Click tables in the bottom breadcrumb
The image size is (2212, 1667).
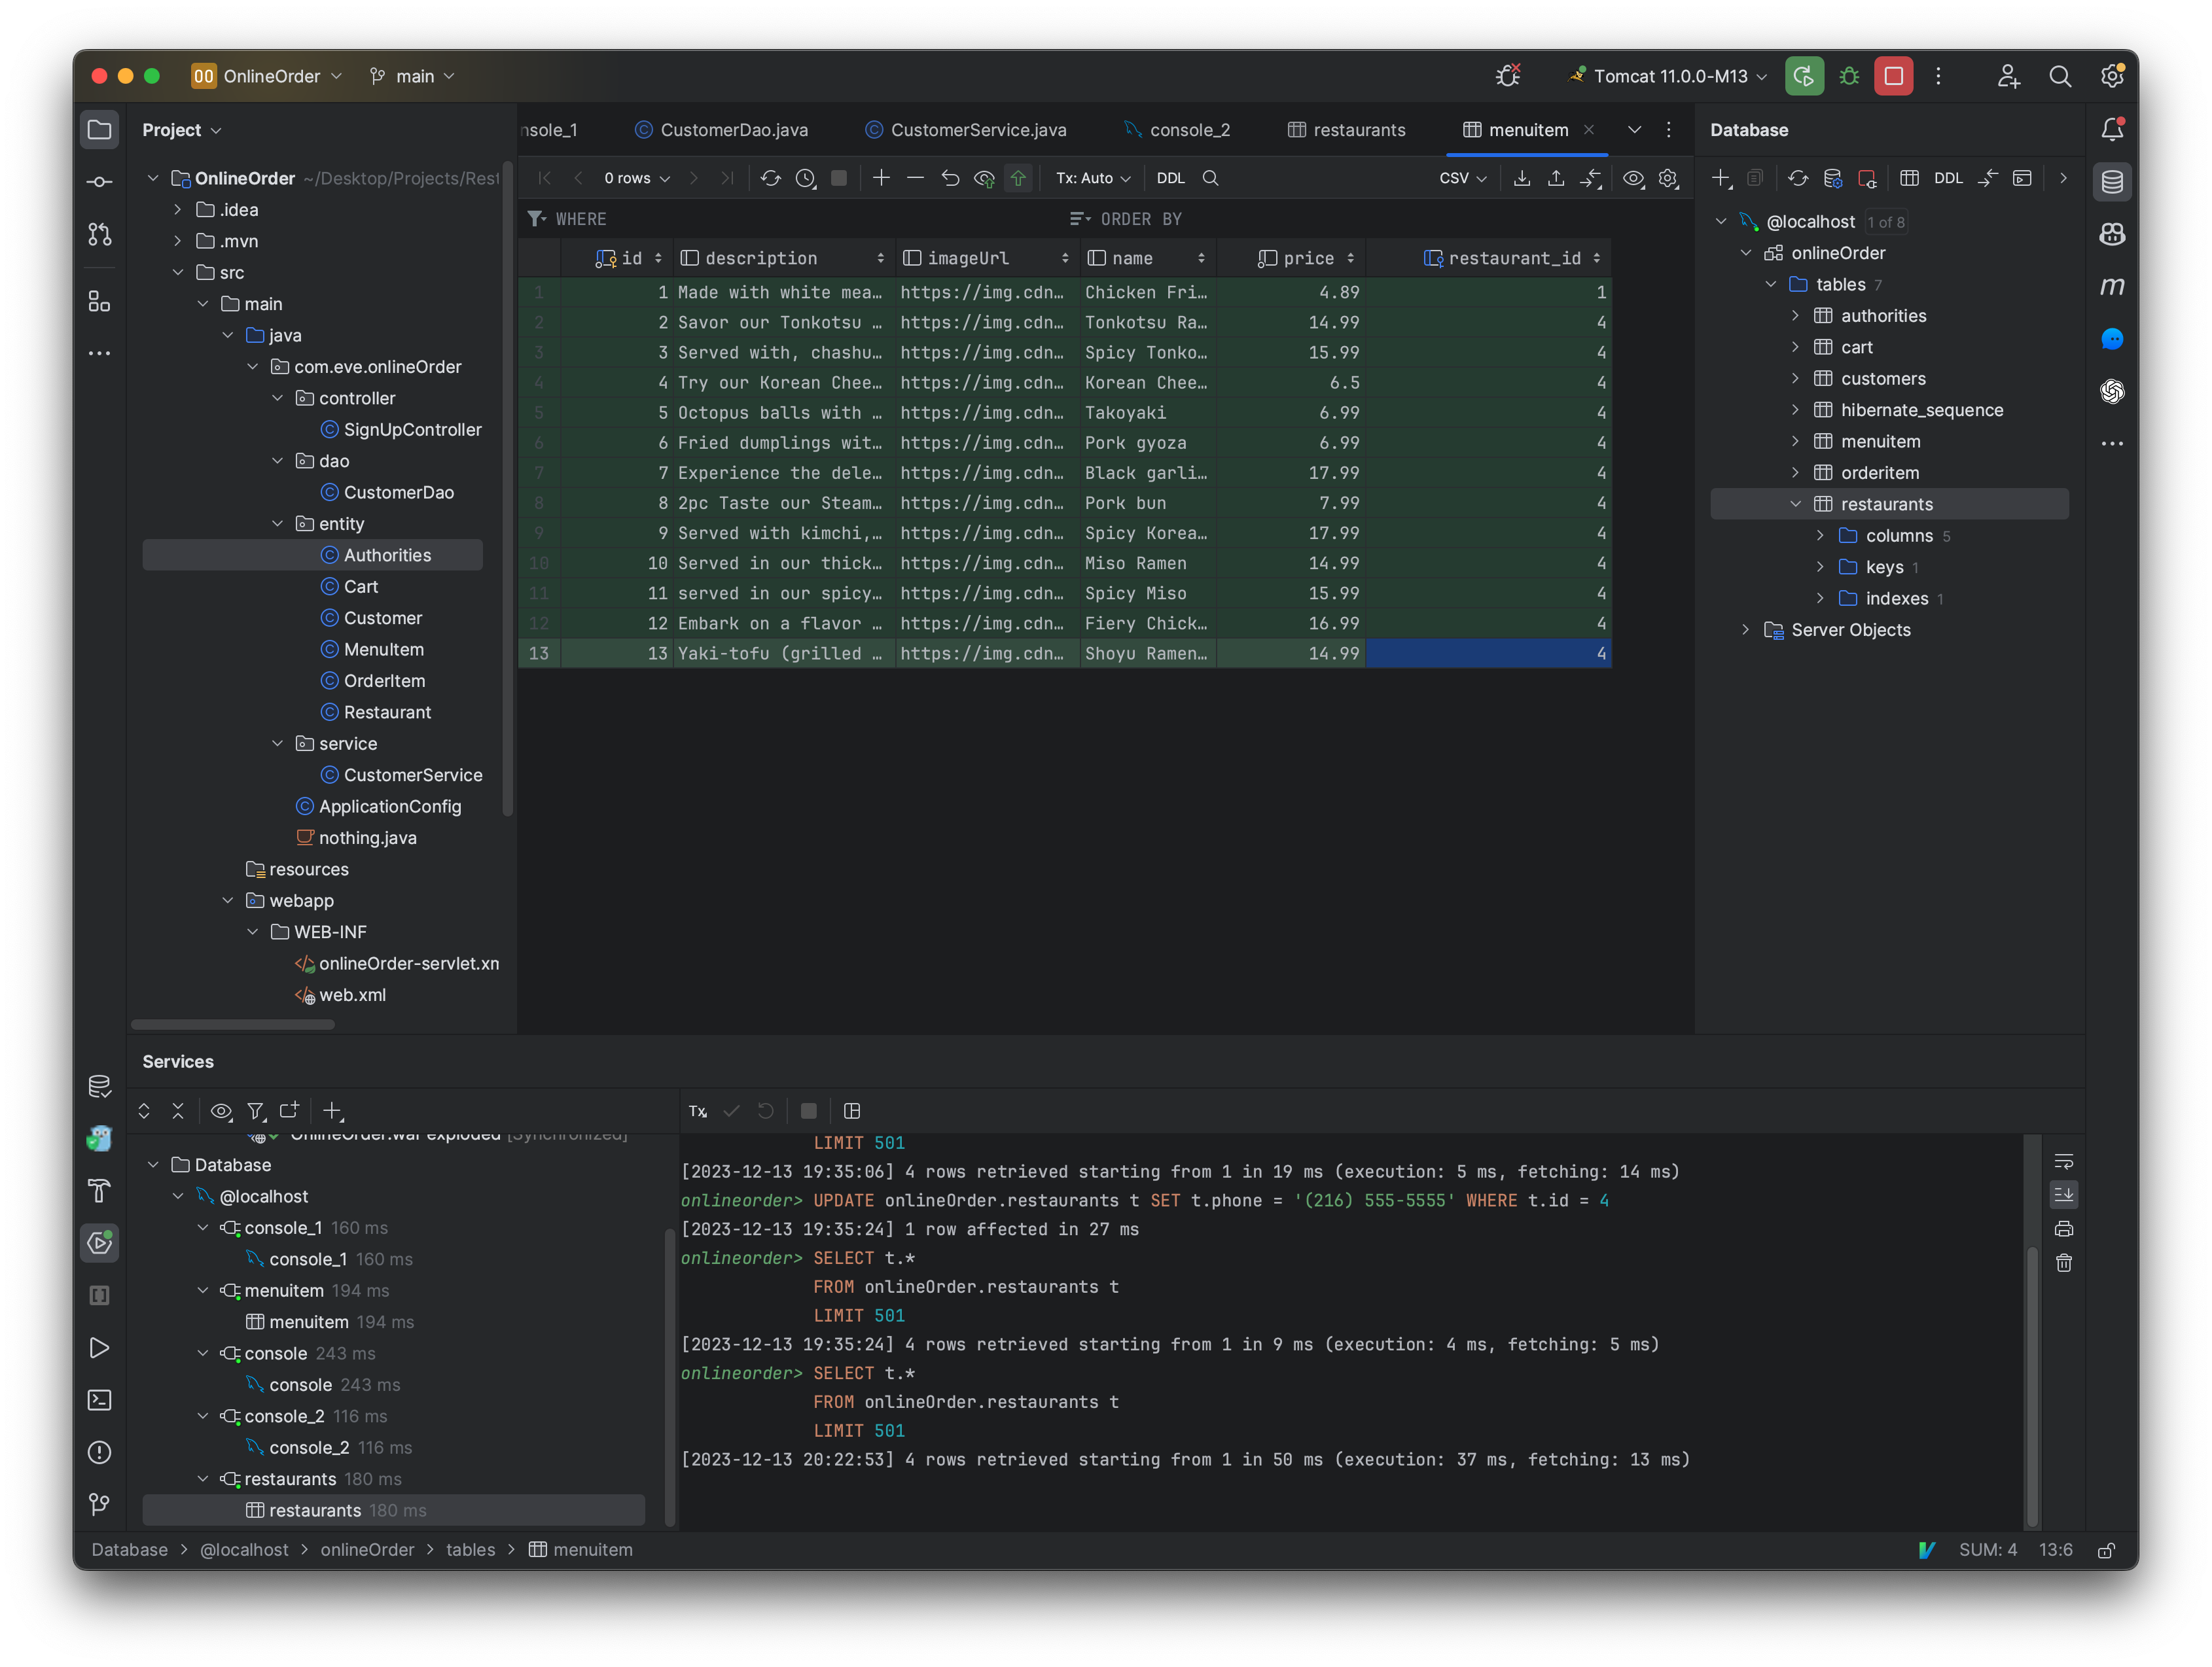(470, 1550)
